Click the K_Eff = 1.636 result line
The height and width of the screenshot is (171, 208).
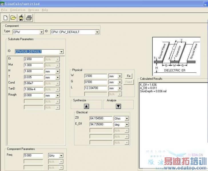point(148,85)
